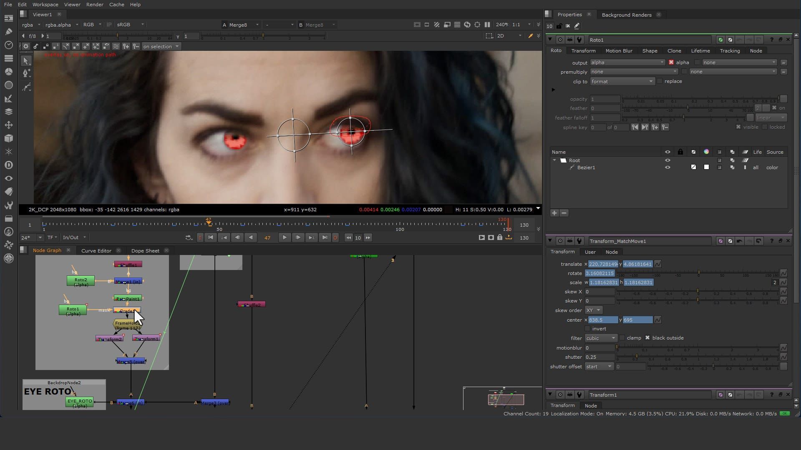Pause viewer updates with the pause icon
801x450 pixels.
[487, 25]
